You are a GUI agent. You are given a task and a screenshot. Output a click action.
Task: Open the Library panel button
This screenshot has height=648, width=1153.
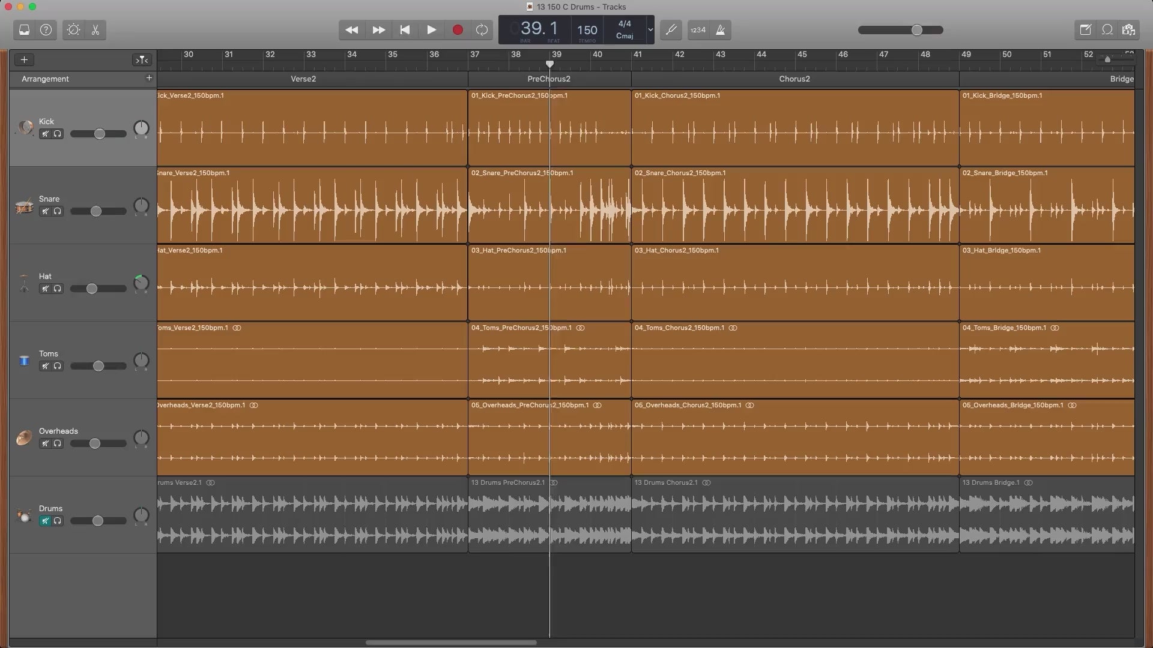pyautogui.click(x=24, y=30)
